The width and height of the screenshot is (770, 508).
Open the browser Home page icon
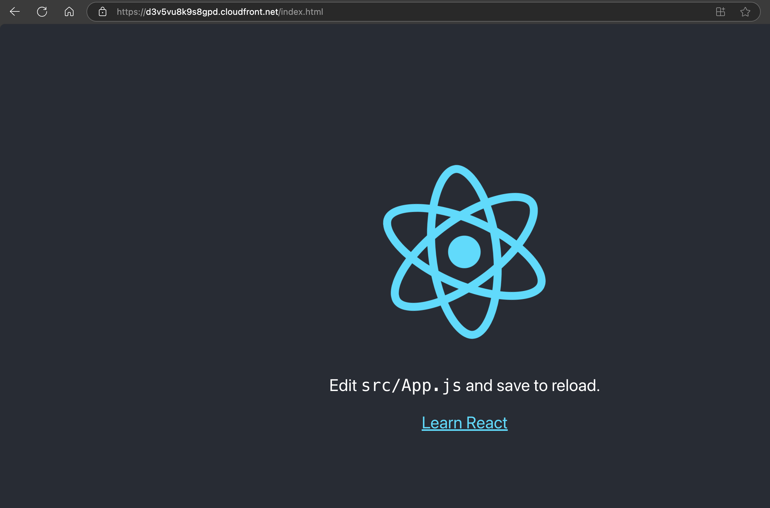click(69, 12)
